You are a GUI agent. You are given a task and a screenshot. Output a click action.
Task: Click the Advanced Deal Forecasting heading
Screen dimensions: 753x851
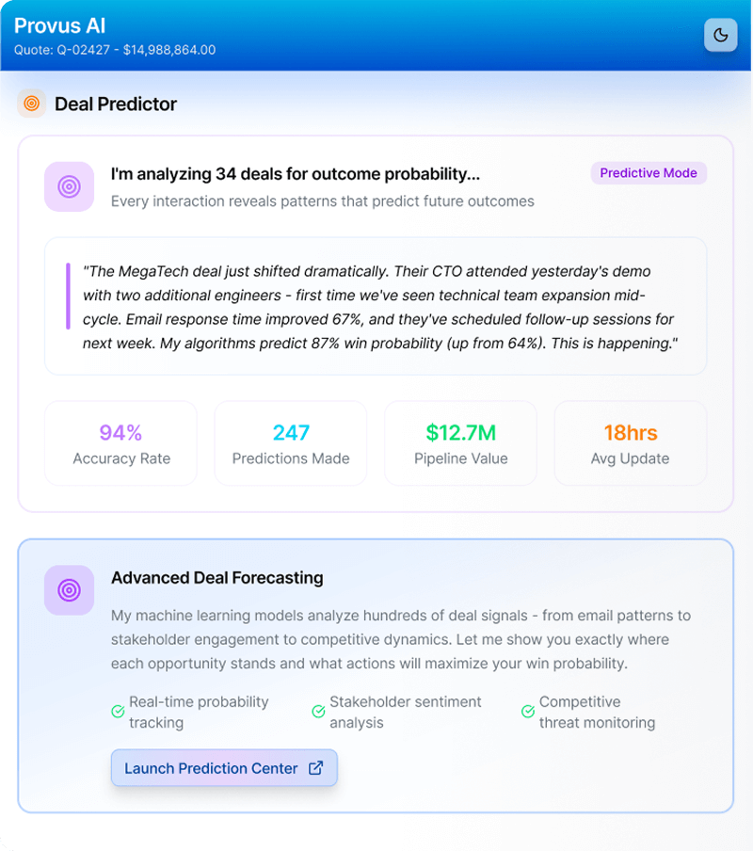coord(216,578)
